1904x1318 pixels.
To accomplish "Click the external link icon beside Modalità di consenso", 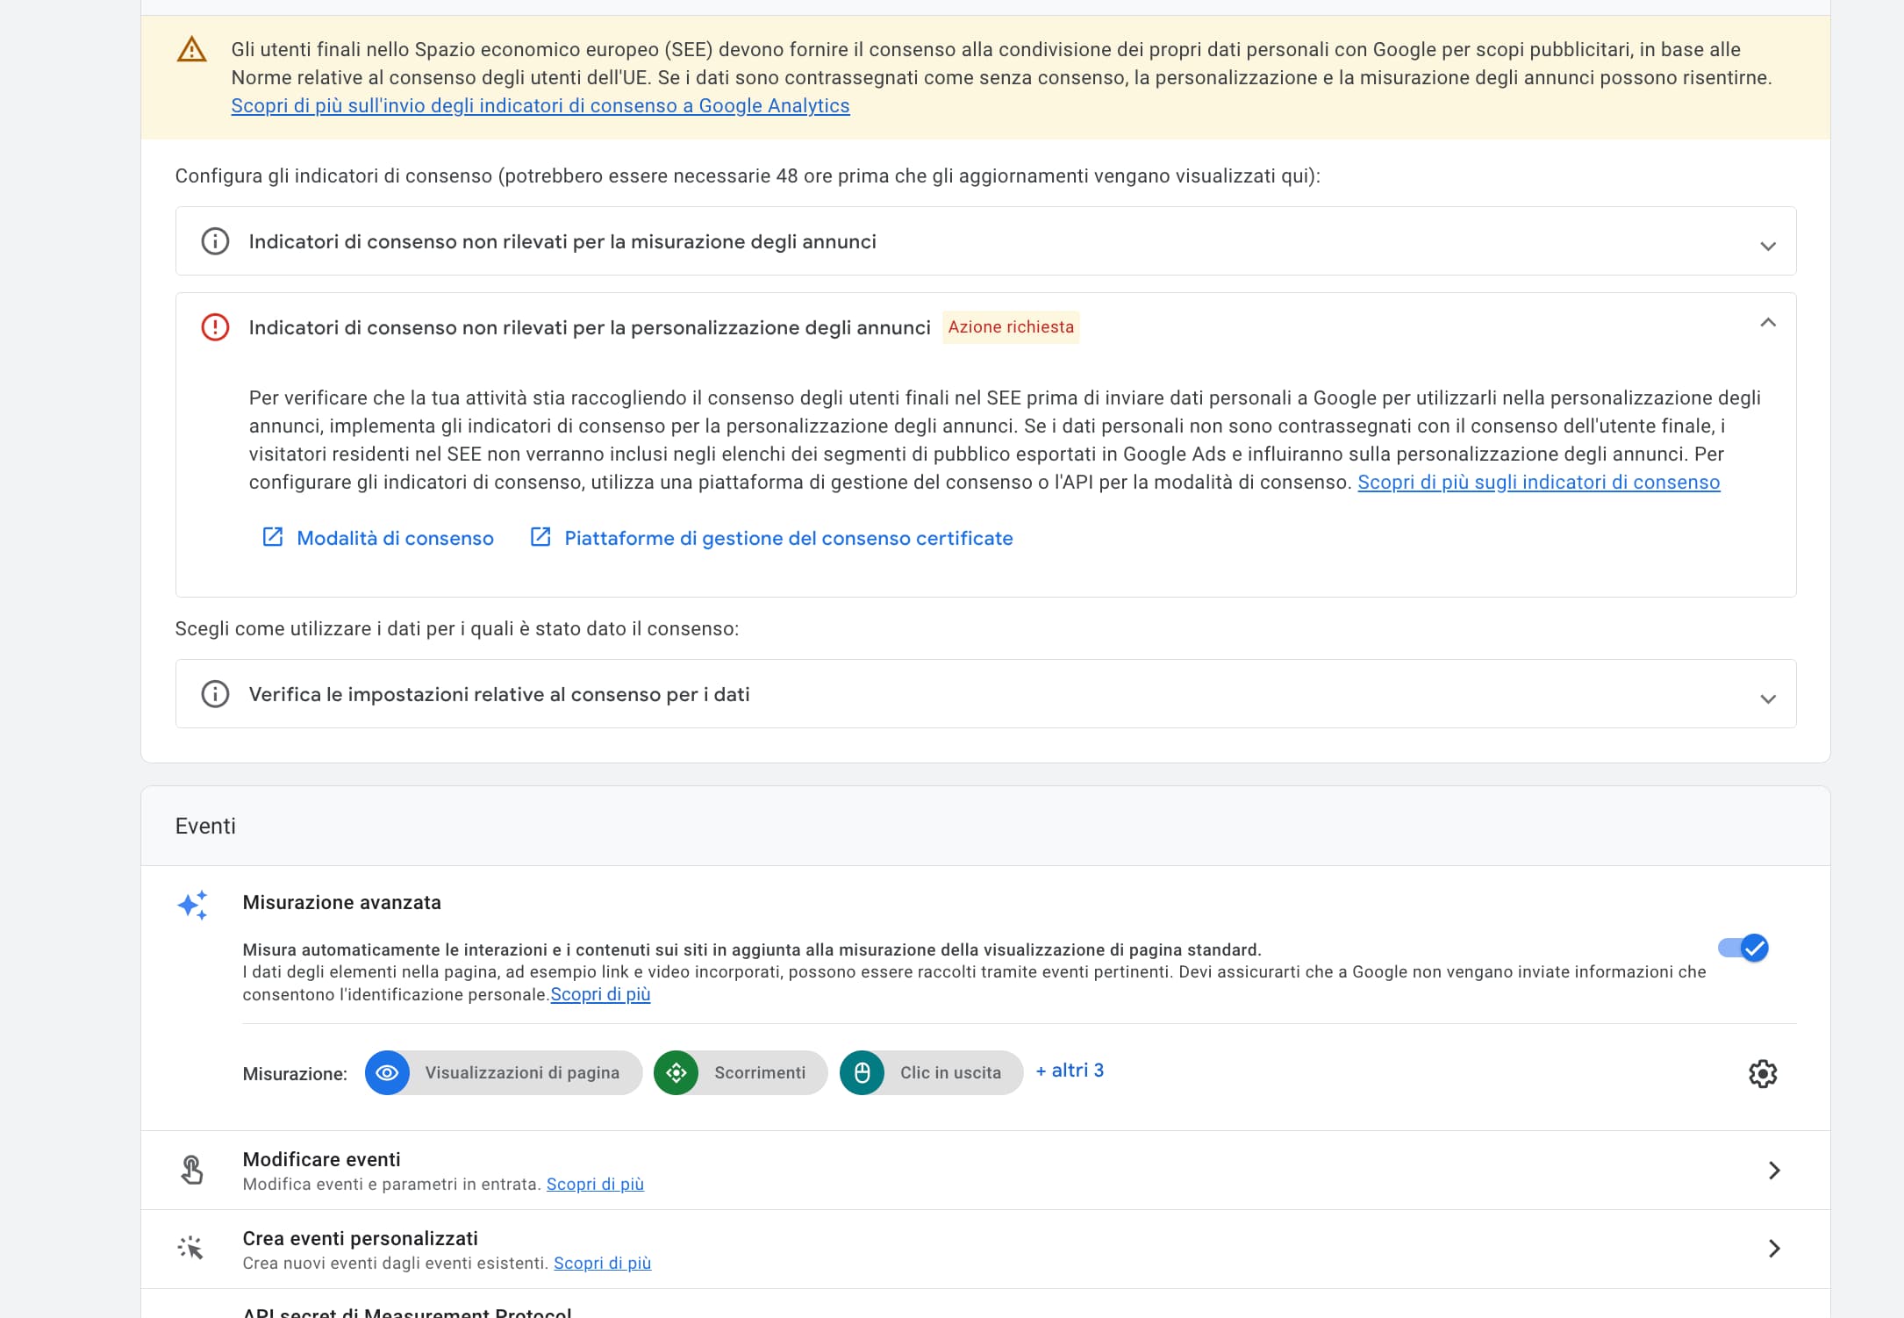I will (x=273, y=537).
